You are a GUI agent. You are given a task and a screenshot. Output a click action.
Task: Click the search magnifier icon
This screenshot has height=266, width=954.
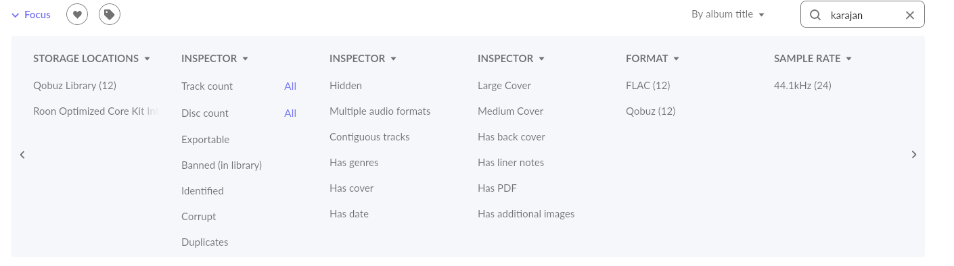(x=815, y=15)
